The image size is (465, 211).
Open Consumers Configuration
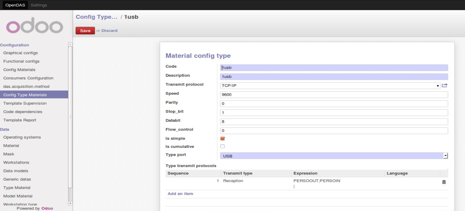[x=28, y=78]
